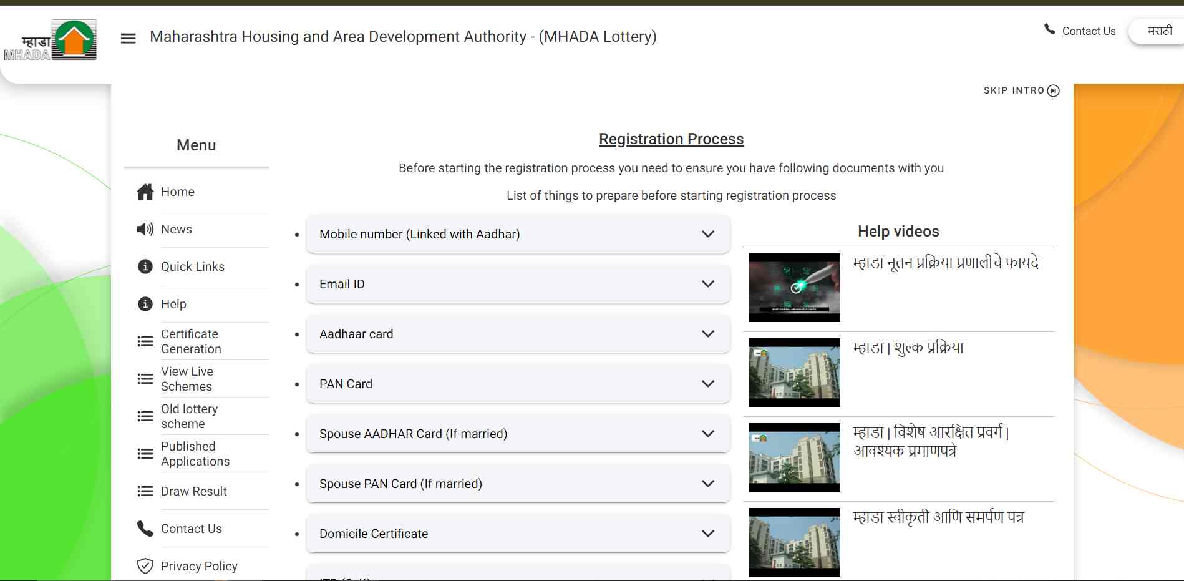
Task: Click the म्हाडा | शुल्क प्रक्रिया title
Action: [x=908, y=348]
